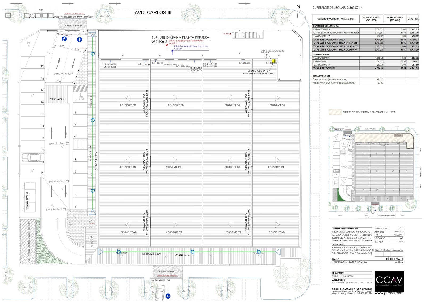Screen dimensions: 426x302
Task: Click the hatched Superficie Computable legend swatch
Action: coord(335,112)
